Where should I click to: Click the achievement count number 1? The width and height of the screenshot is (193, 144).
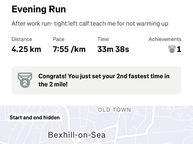coord(179,50)
